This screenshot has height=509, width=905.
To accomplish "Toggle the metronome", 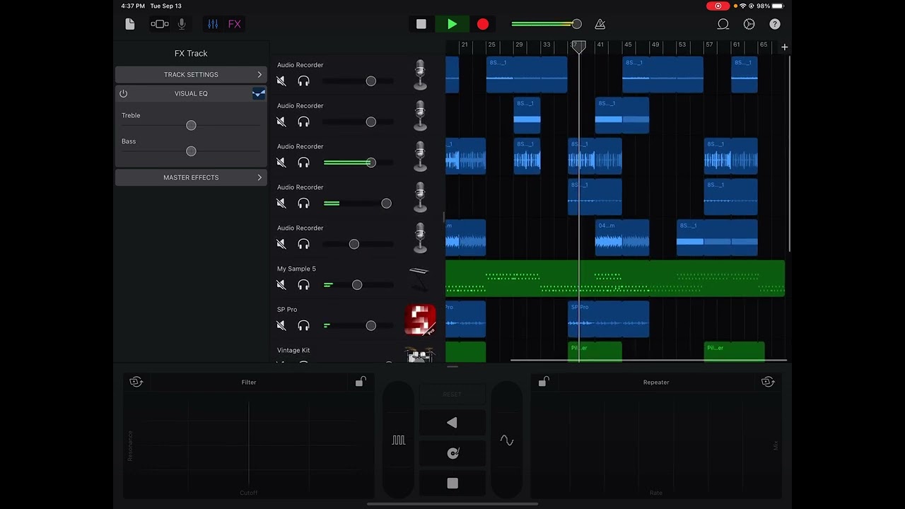I will click(600, 24).
